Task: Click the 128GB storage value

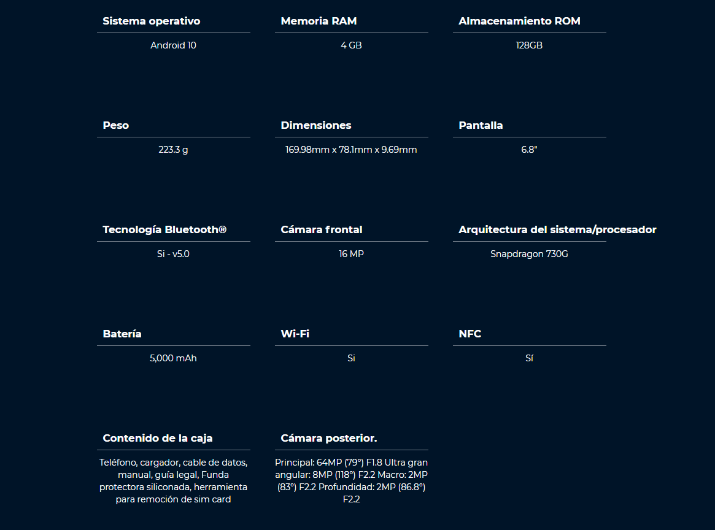Action: pyautogui.click(x=529, y=45)
